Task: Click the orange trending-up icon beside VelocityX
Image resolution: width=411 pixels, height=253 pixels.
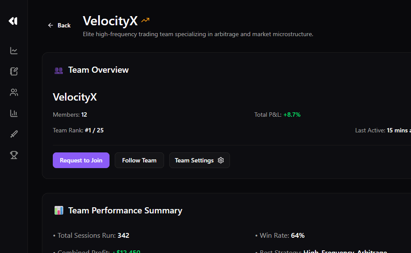Action: [145, 20]
